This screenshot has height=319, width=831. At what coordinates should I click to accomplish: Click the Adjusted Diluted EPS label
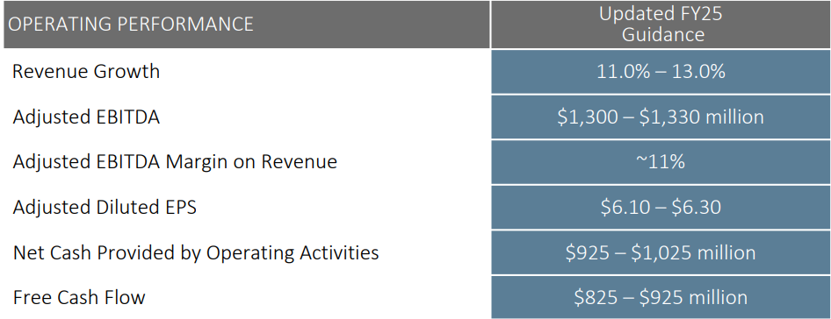105,208
